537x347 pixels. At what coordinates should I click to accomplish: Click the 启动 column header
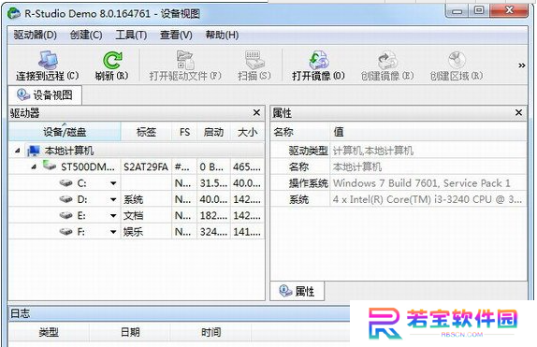tap(213, 132)
